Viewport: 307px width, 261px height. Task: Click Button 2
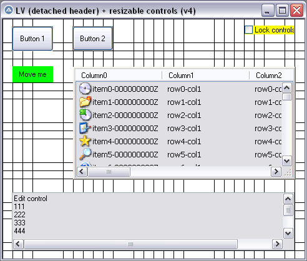[x=92, y=39]
